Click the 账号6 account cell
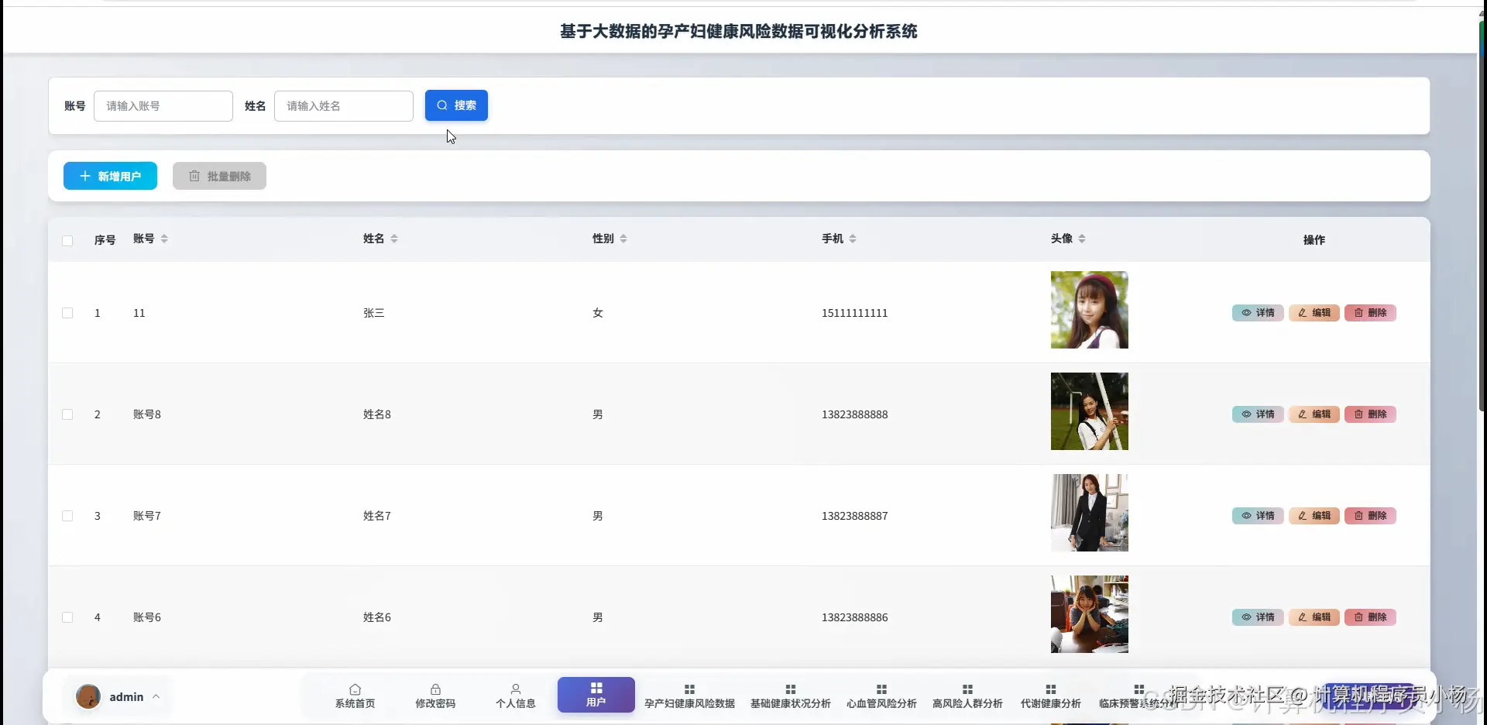Image resolution: width=1487 pixels, height=725 pixels. coord(147,617)
